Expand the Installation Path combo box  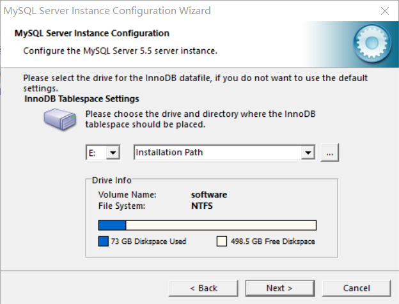(308, 153)
